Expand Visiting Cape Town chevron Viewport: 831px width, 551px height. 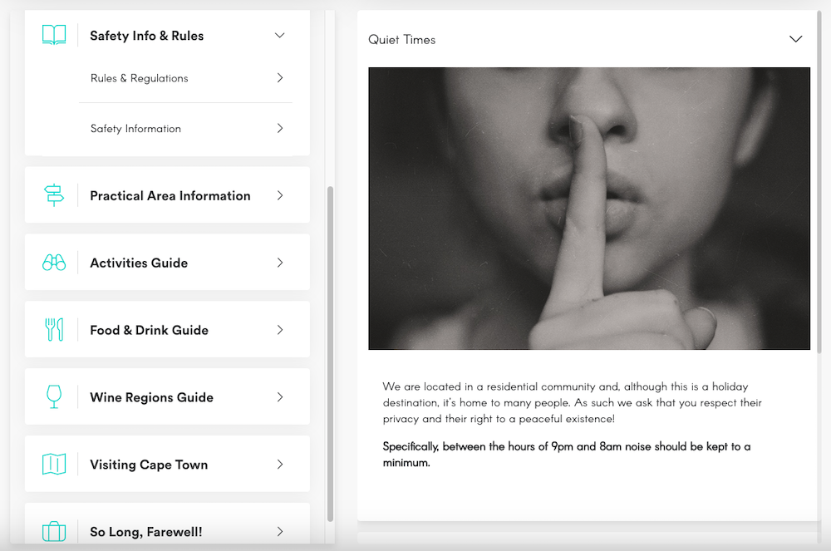click(x=280, y=465)
